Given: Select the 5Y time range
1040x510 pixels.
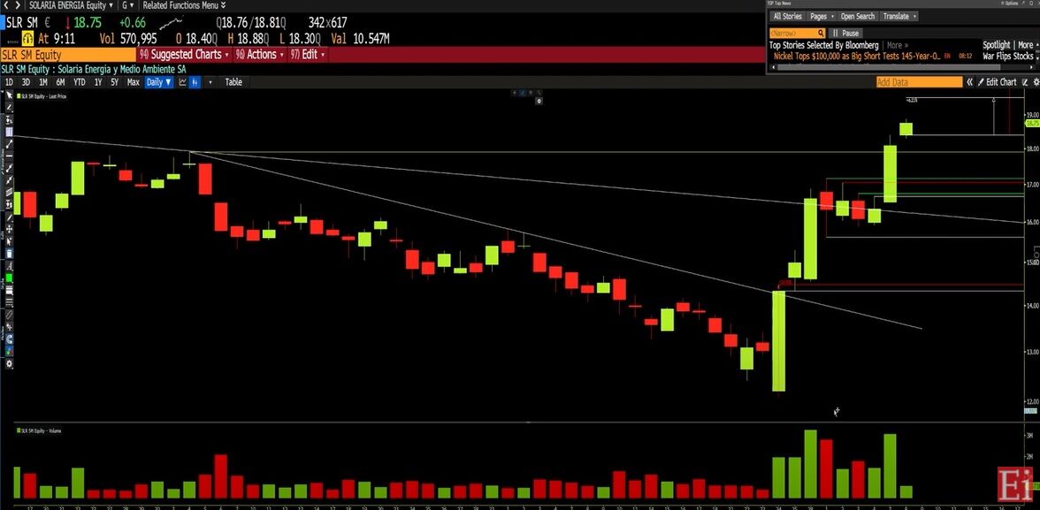Looking at the screenshot, I should (115, 82).
